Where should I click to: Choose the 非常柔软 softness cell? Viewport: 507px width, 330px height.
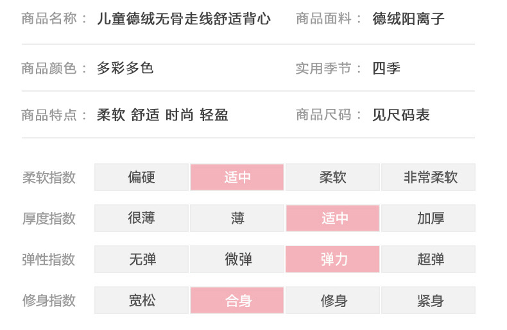pyautogui.click(x=428, y=177)
